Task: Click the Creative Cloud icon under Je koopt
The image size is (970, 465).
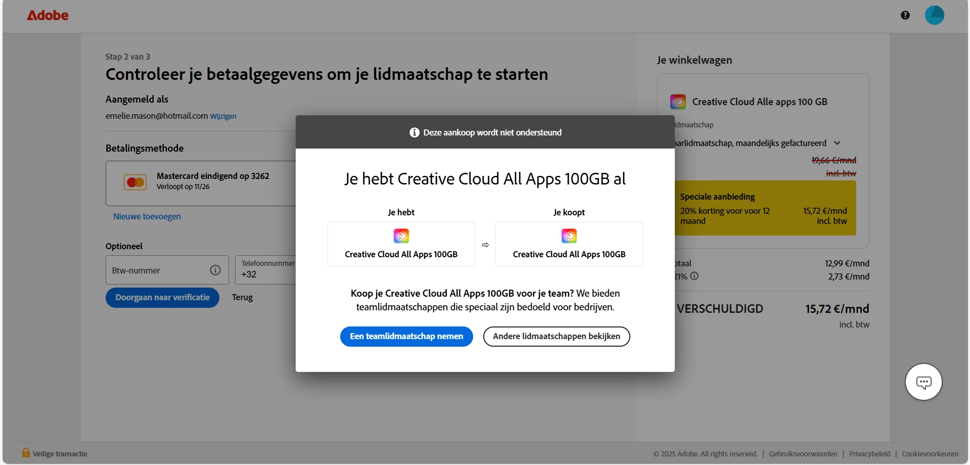Action: [x=569, y=236]
